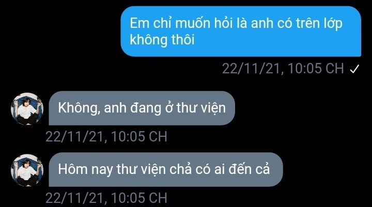Click the words "không thôi" in blue bubble

(162, 40)
